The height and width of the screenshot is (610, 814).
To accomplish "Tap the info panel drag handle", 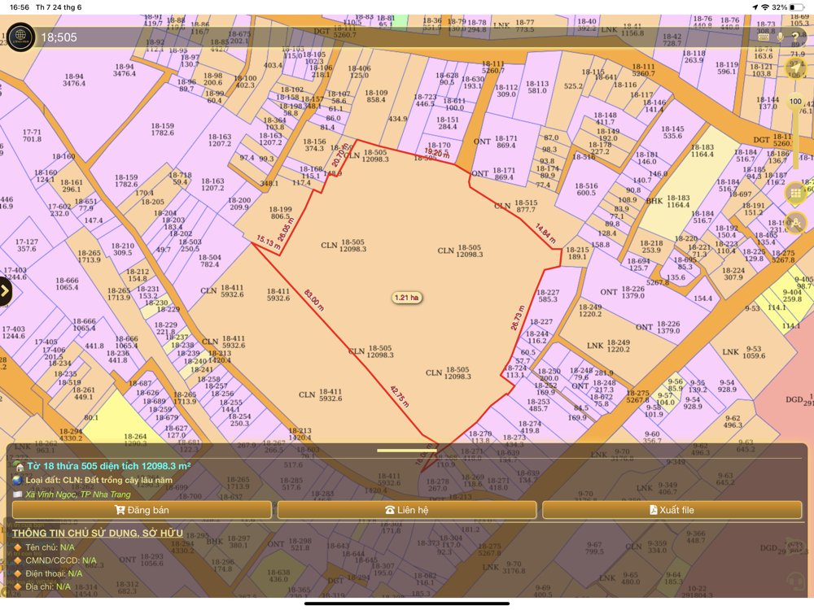I will click(x=406, y=451).
